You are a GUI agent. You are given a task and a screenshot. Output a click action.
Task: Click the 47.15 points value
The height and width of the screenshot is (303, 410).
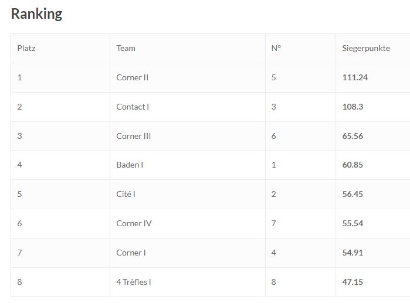pos(353,282)
